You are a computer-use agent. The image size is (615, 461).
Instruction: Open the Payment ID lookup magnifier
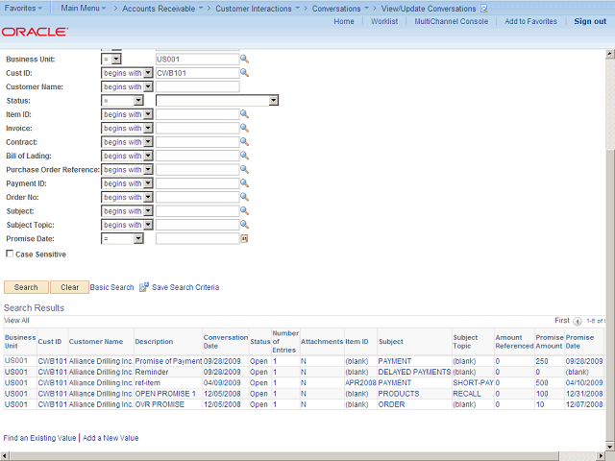pos(244,183)
